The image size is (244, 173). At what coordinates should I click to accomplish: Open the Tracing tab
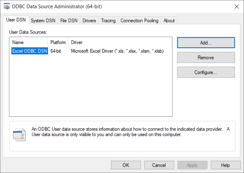click(x=108, y=20)
